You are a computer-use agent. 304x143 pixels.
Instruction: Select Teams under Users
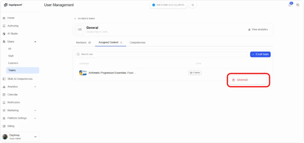pos(23,70)
